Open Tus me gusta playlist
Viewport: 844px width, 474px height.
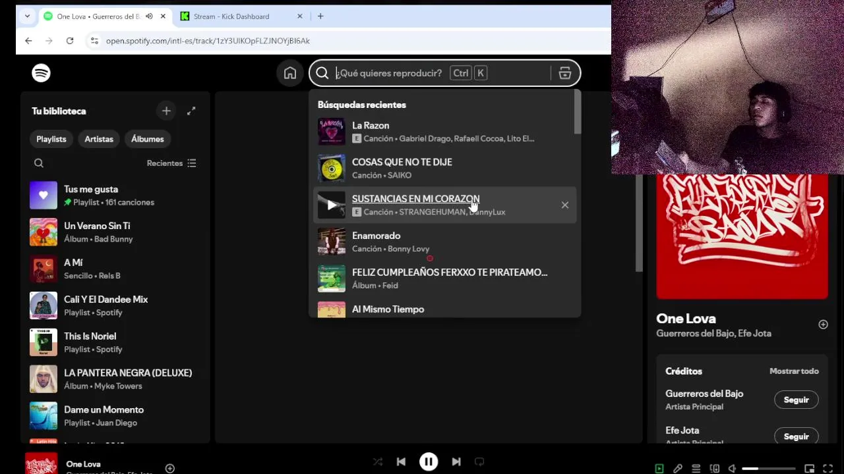116,196
